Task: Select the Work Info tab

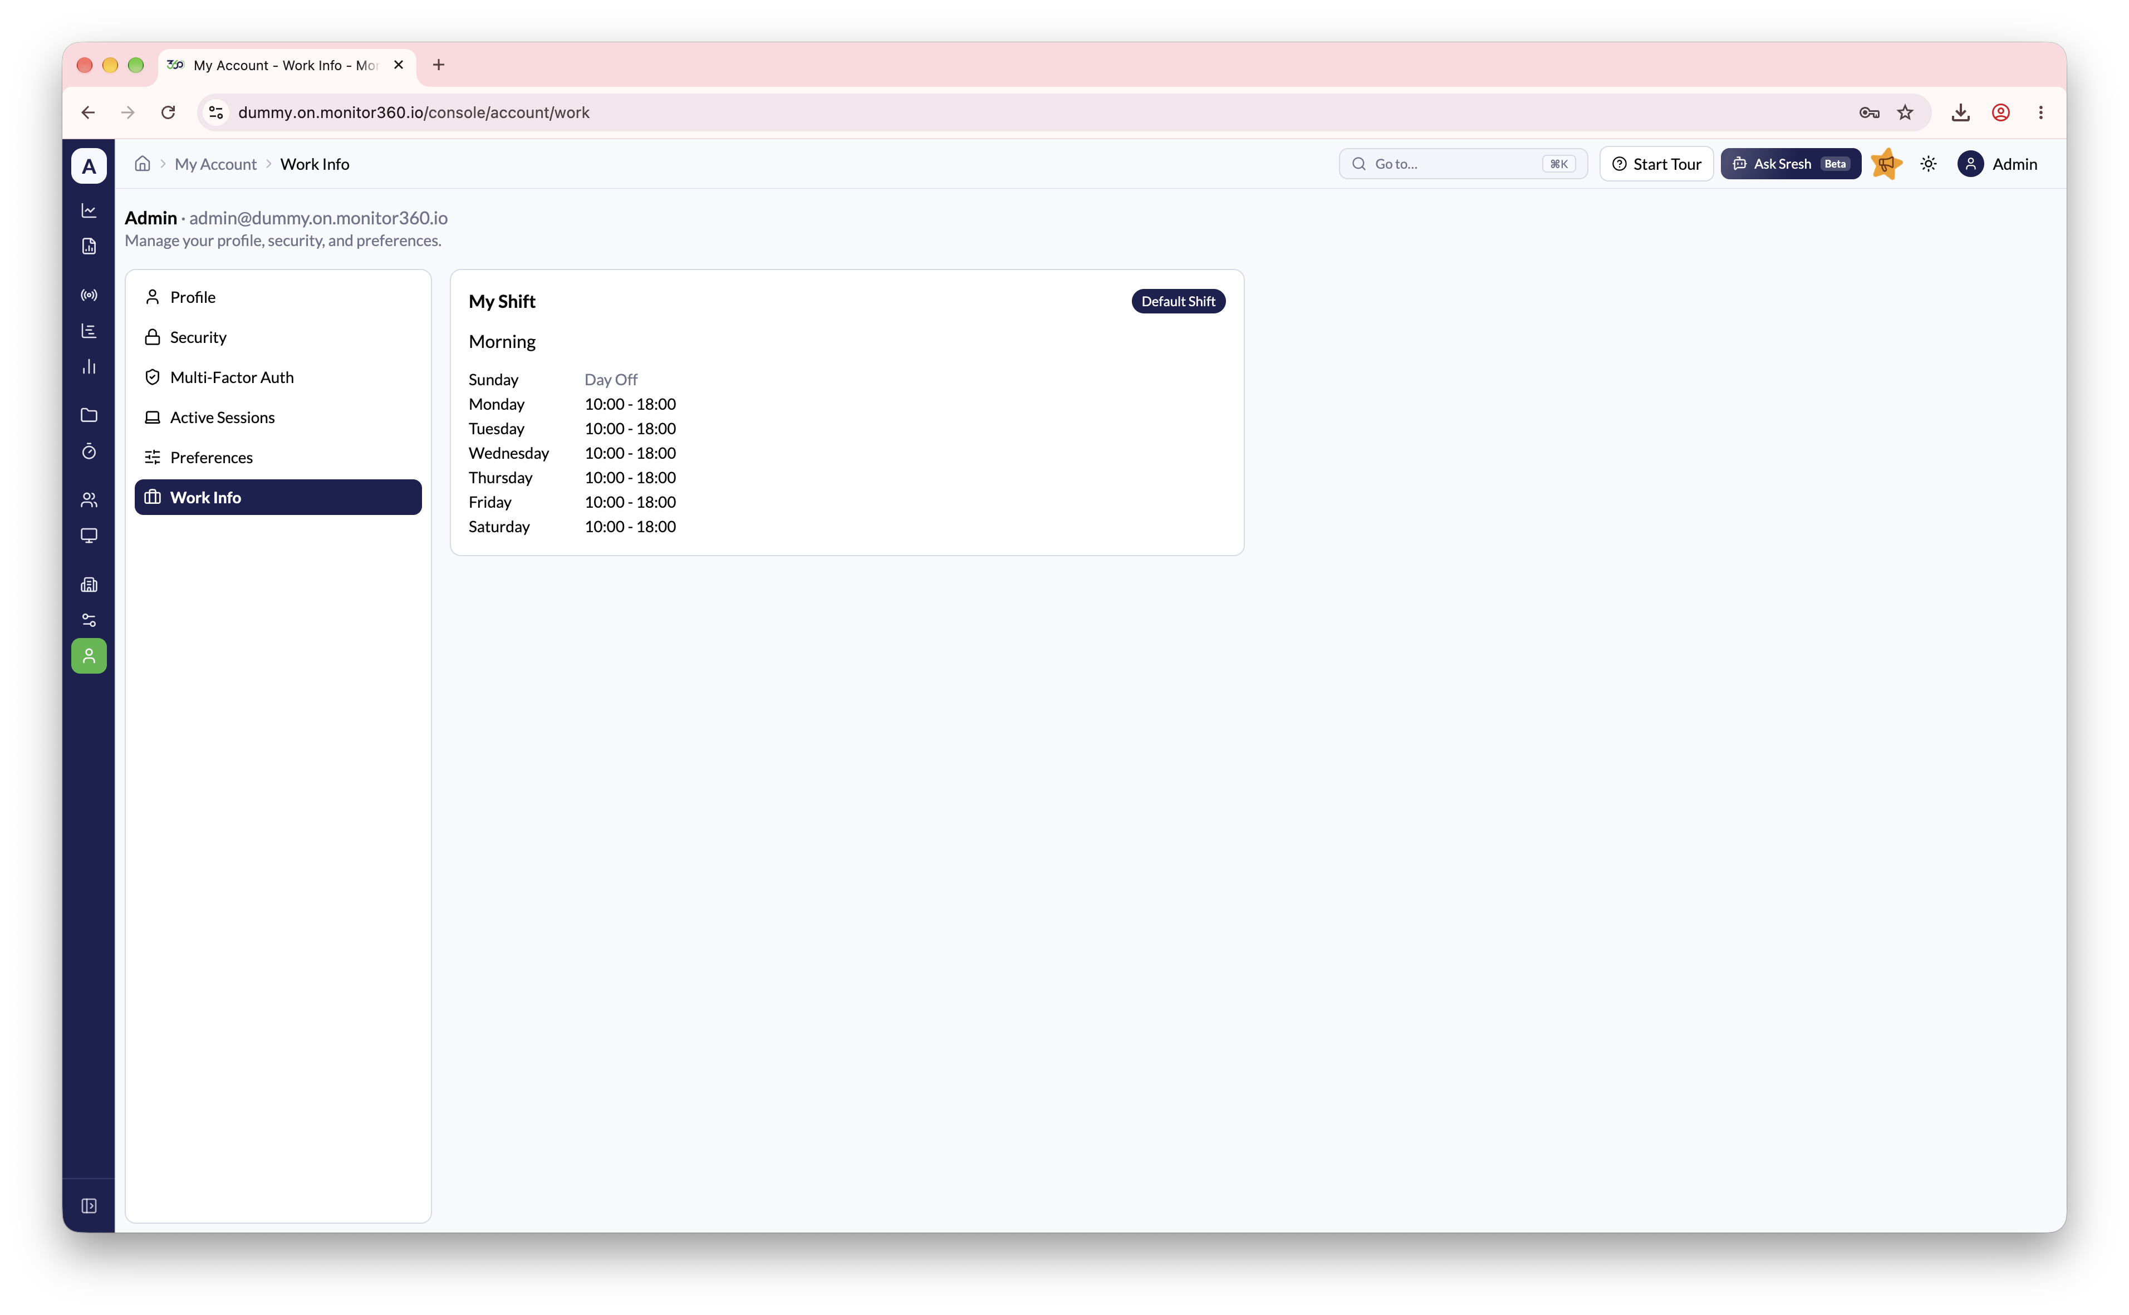Action: coord(278,497)
